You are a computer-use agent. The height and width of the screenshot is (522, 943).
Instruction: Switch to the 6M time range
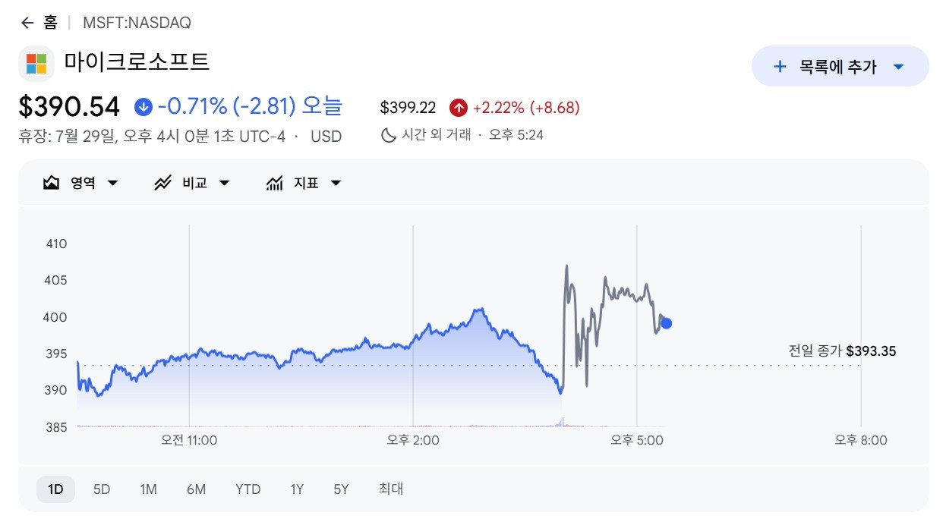[x=196, y=489]
